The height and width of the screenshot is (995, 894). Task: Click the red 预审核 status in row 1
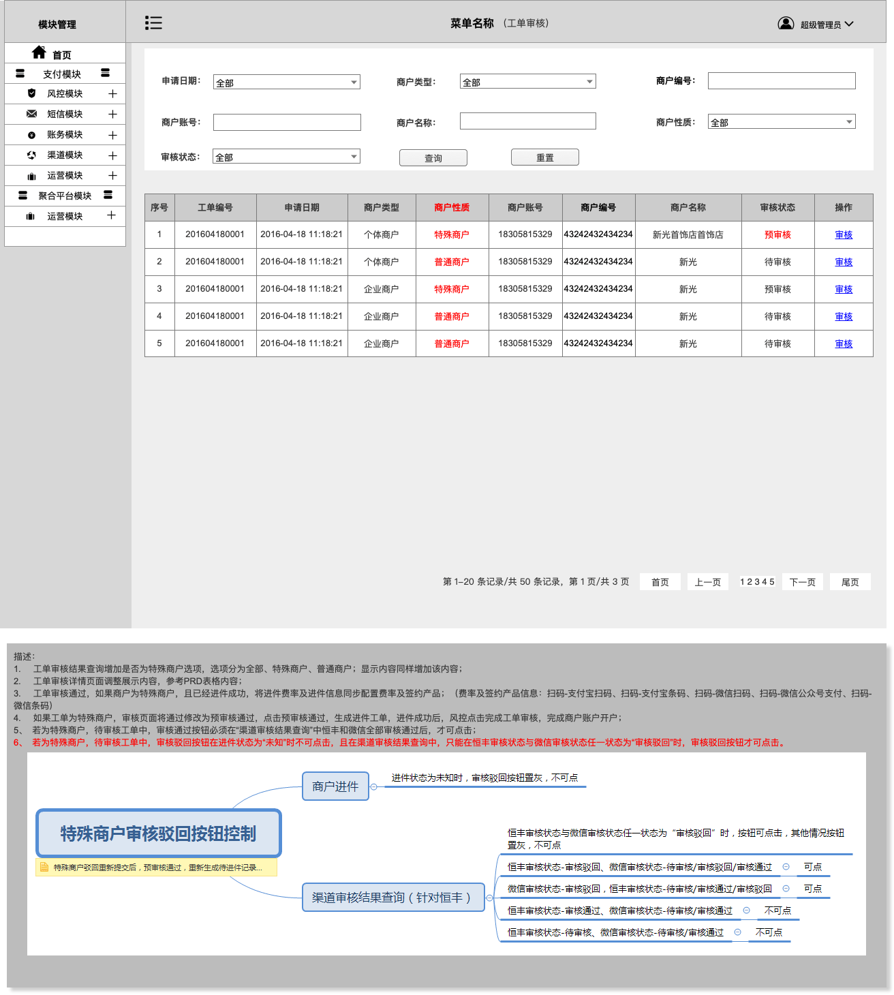(x=777, y=234)
